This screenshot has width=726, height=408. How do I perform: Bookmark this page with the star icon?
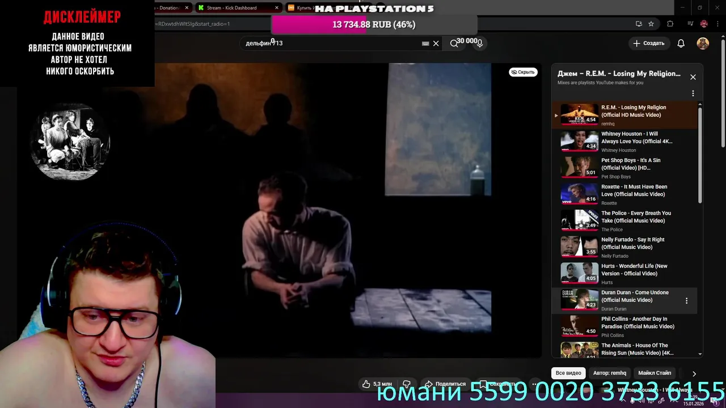pyautogui.click(x=651, y=24)
